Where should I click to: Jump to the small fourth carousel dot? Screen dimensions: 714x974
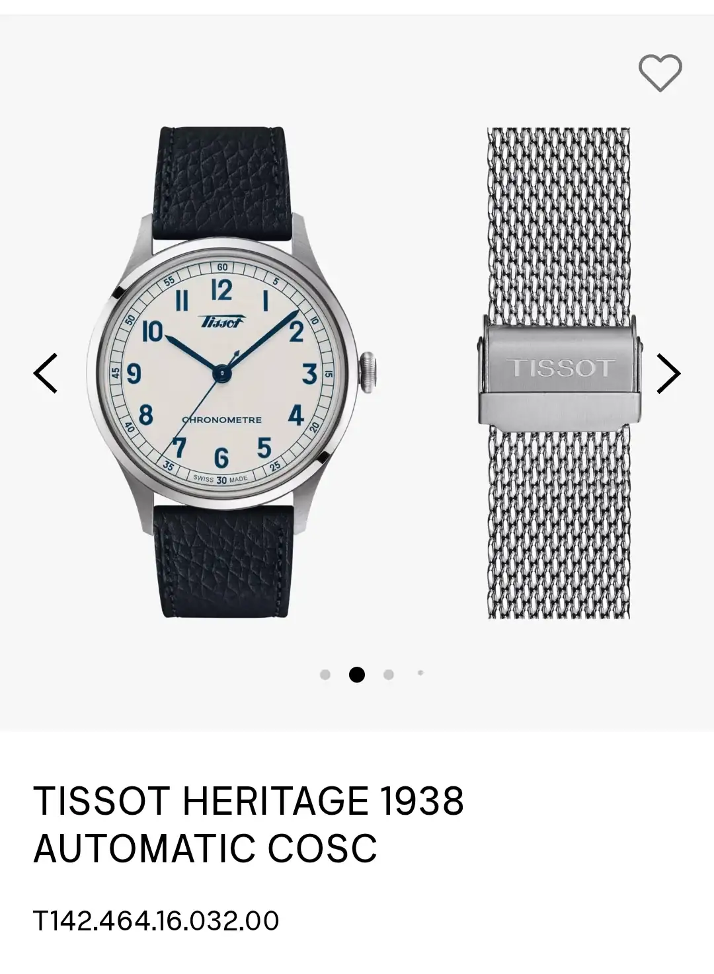point(420,673)
